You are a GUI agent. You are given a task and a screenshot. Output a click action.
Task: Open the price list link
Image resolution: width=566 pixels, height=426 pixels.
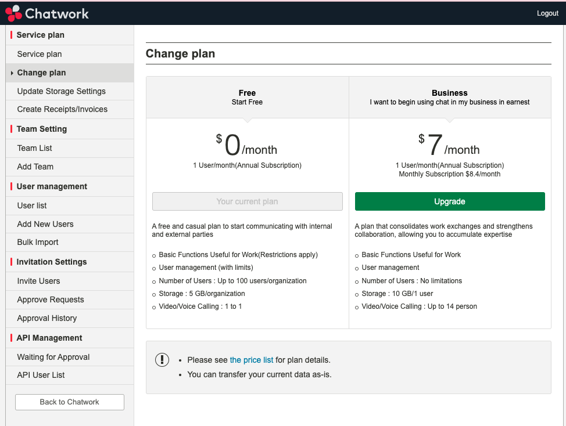coord(252,360)
